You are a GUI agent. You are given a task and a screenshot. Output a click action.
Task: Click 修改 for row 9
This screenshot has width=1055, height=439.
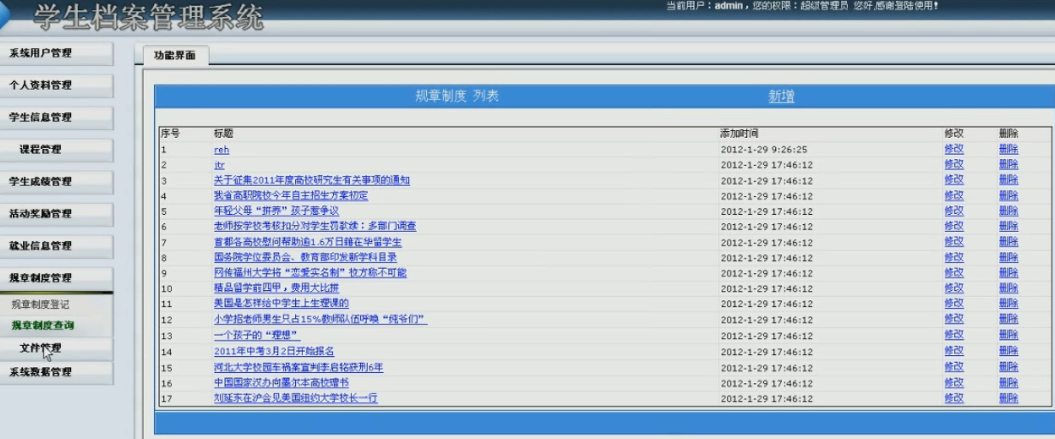[953, 273]
